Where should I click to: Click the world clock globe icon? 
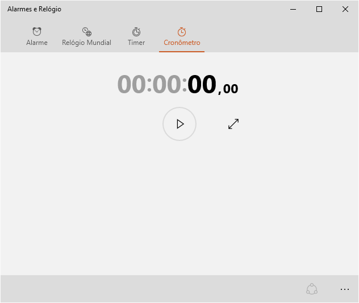(86, 32)
